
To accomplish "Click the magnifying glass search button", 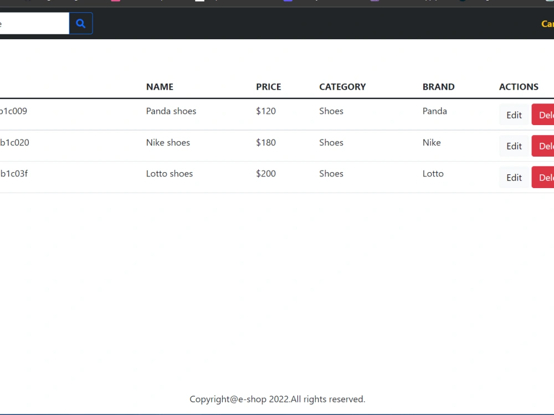I will 81,23.
